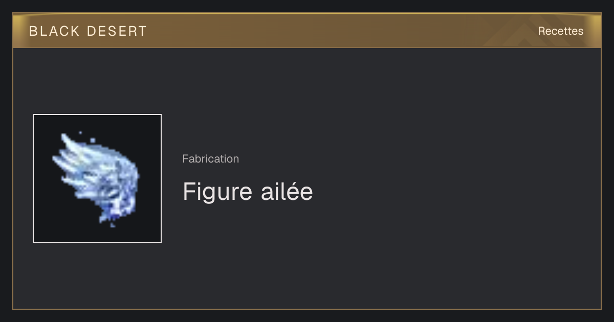Click the empty card area right of the title
614x322 pixels.
pyautogui.click(x=450, y=192)
